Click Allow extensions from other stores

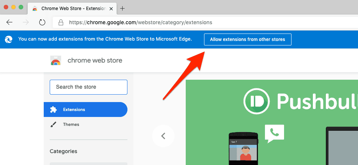tap(247, 39)
